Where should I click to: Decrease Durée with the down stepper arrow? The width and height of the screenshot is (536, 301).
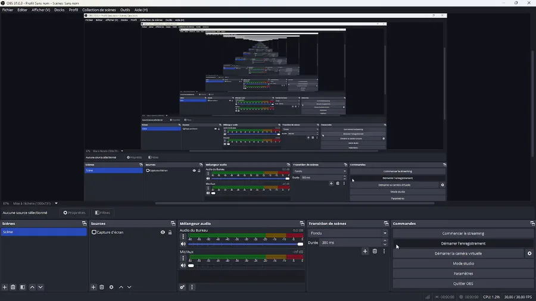point(385,244)
